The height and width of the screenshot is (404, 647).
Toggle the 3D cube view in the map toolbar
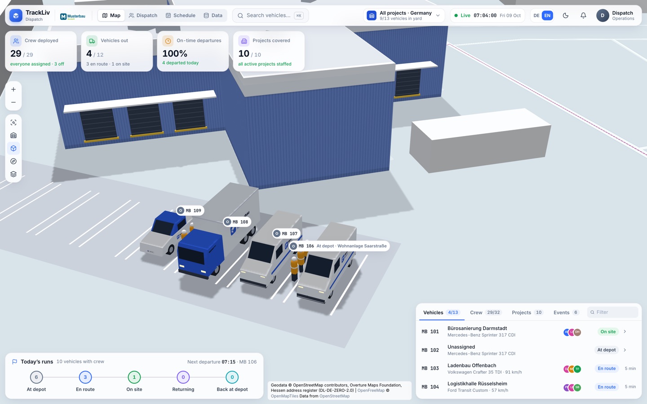[x=13, y=149]
